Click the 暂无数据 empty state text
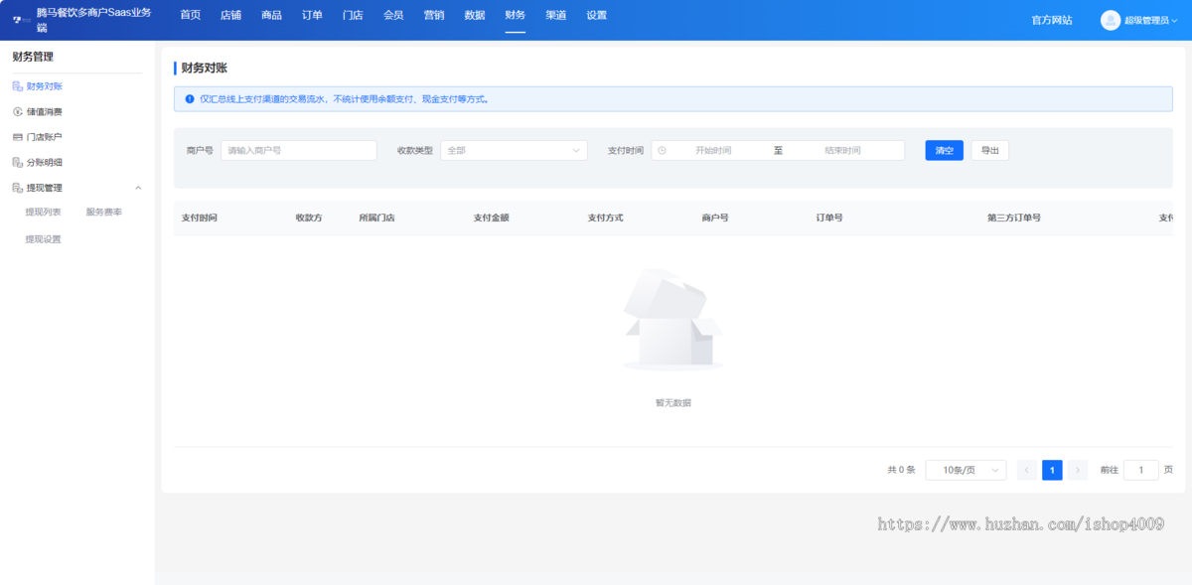The width and height of the screenshot is (1192, 585). tap(672, 403)
